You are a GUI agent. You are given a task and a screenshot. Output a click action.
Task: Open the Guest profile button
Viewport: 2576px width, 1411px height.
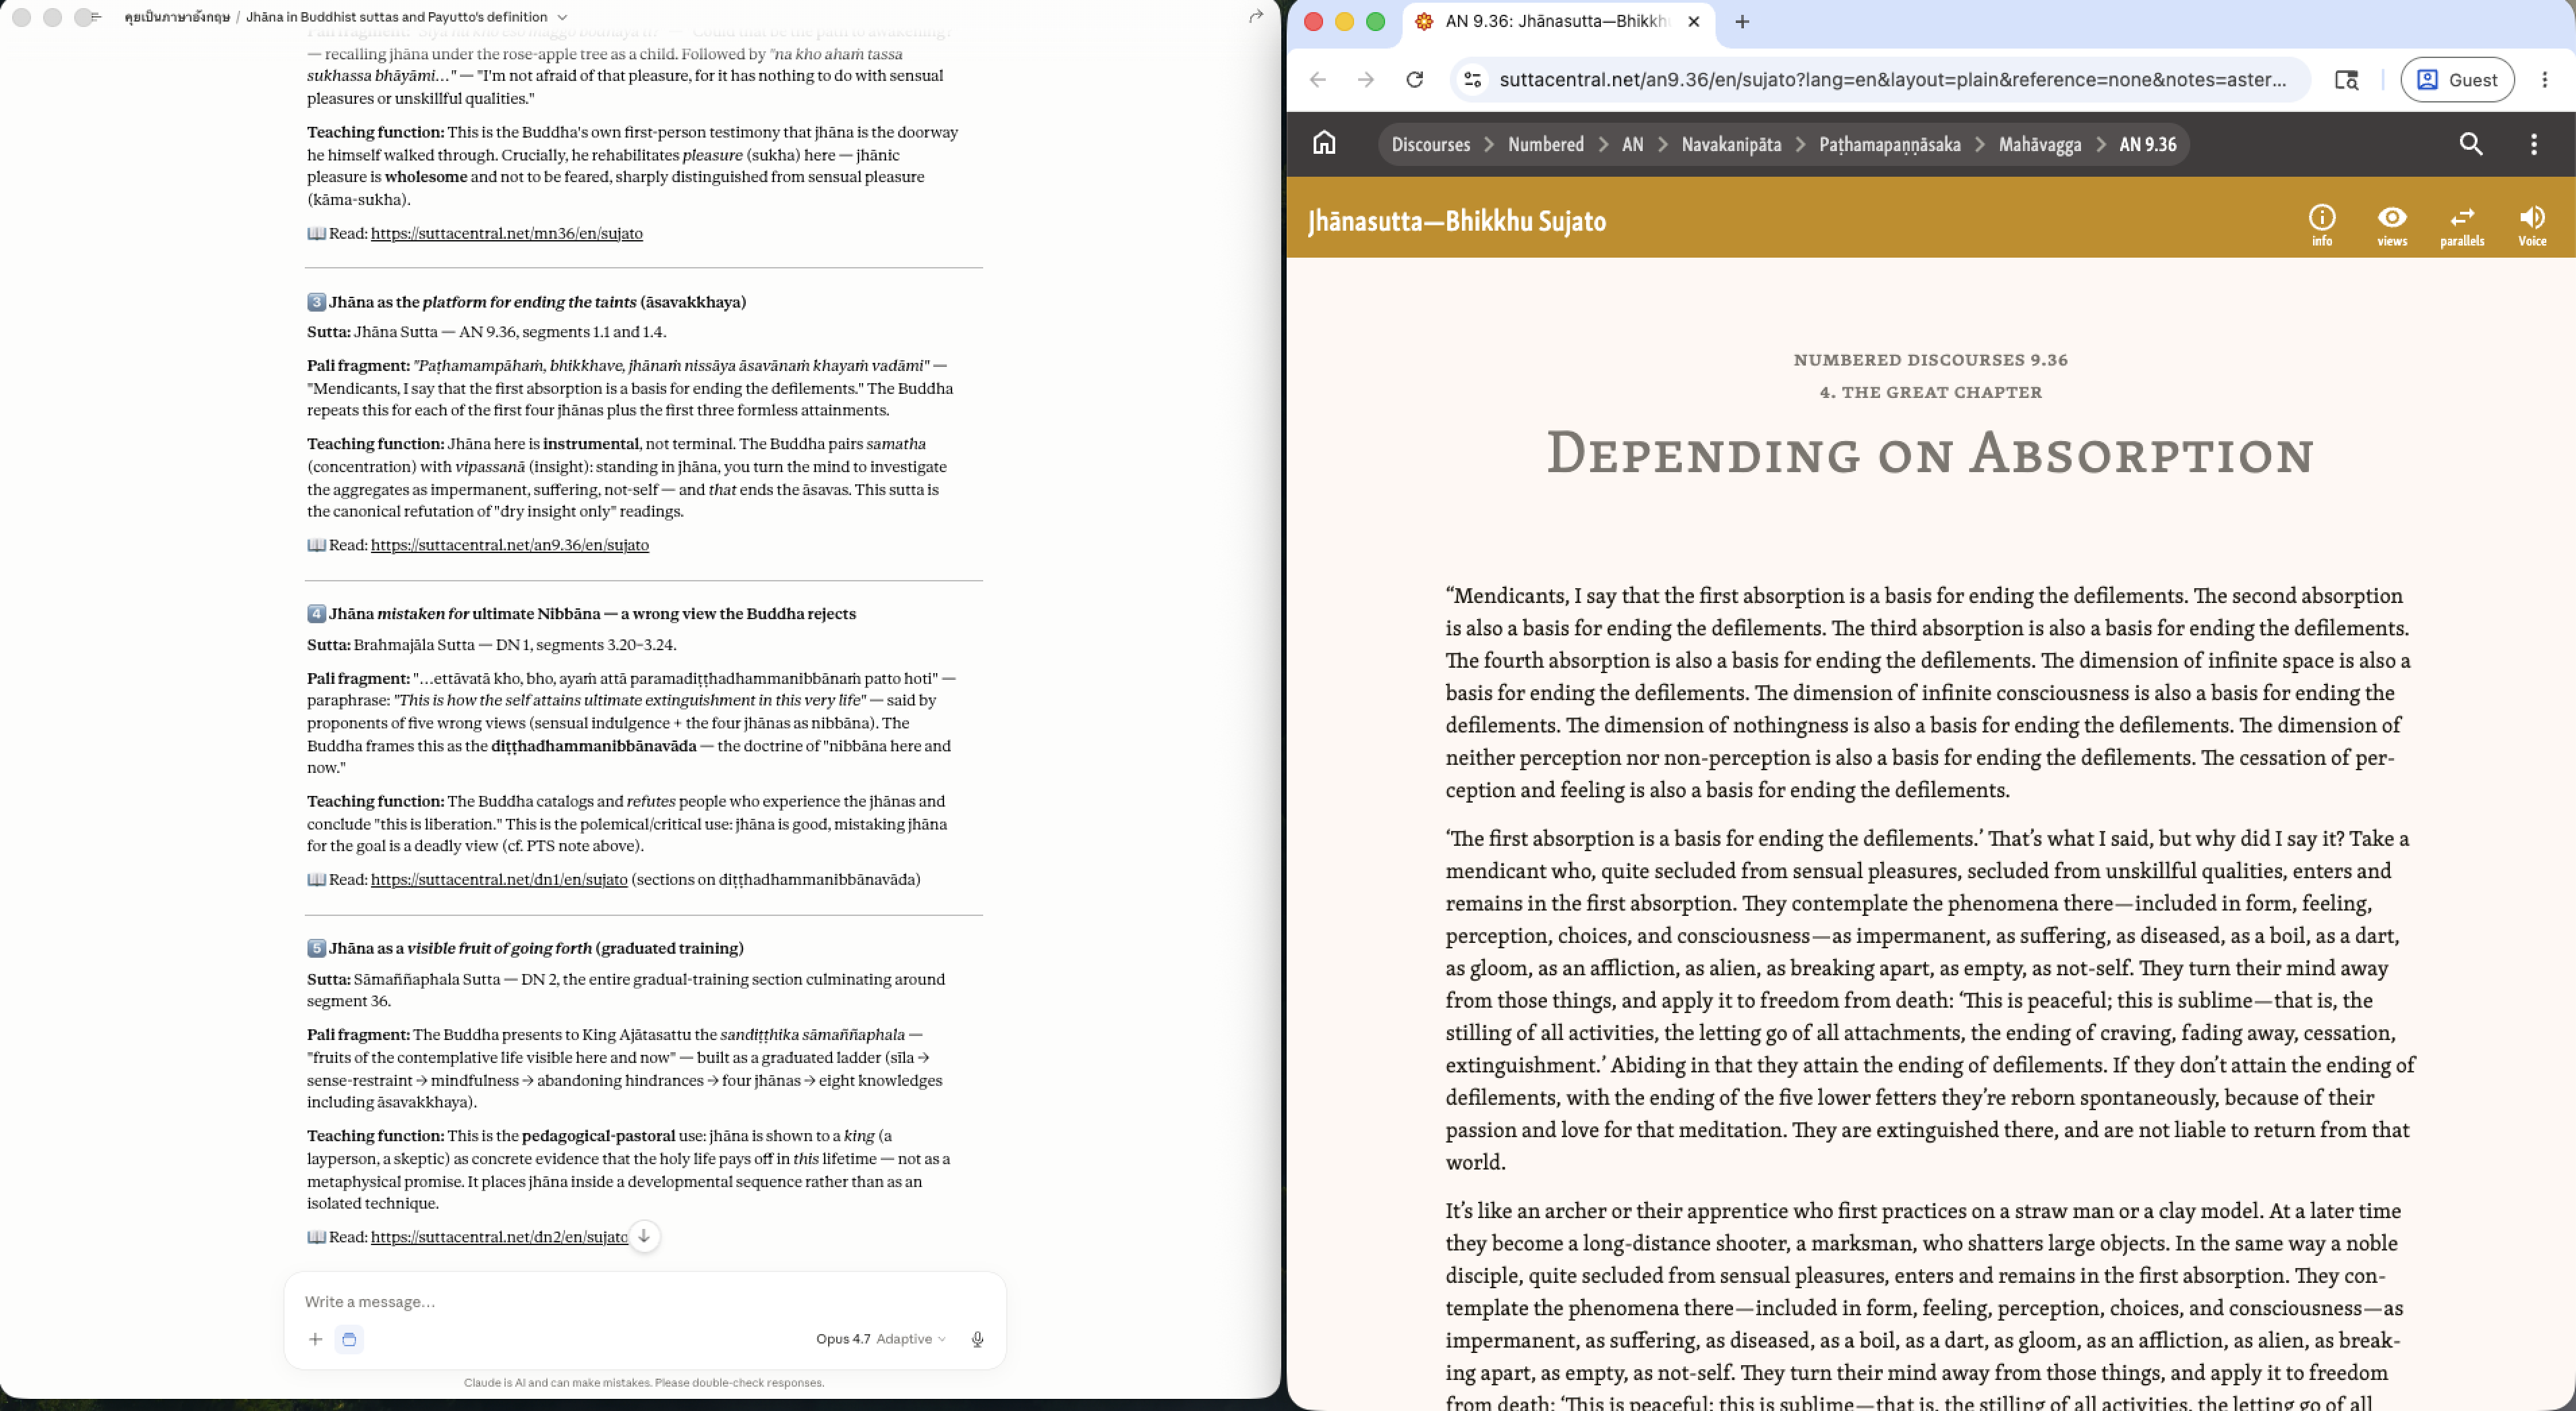[x=2457, y=80]
